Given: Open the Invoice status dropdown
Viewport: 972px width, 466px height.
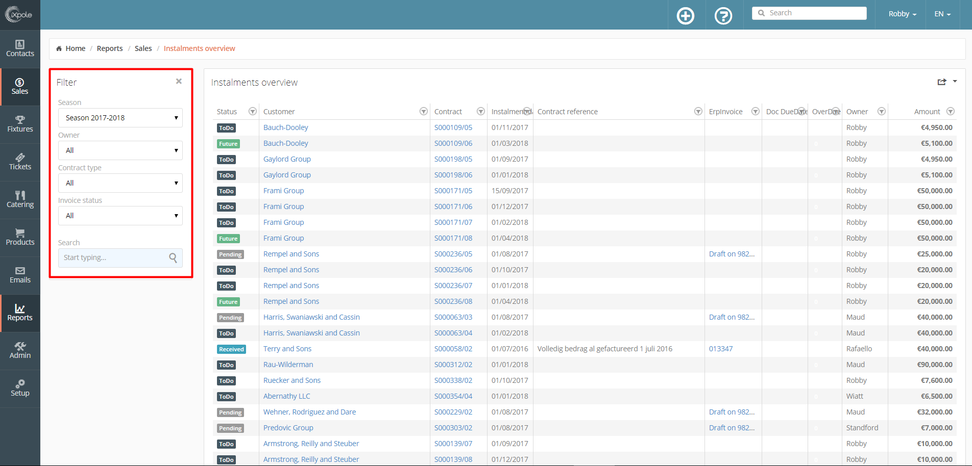Looking at the screenshot, I should [x=120, y=216].
